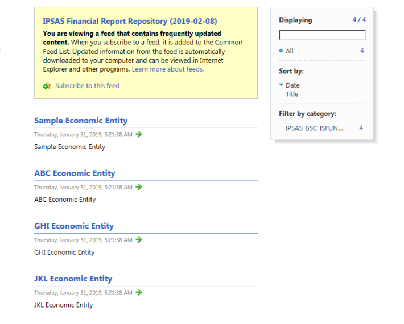The width and height of the screenshot is (404, 324).
Task: Click the 'Filter by category:' label
Action: (x=307, y=114)
